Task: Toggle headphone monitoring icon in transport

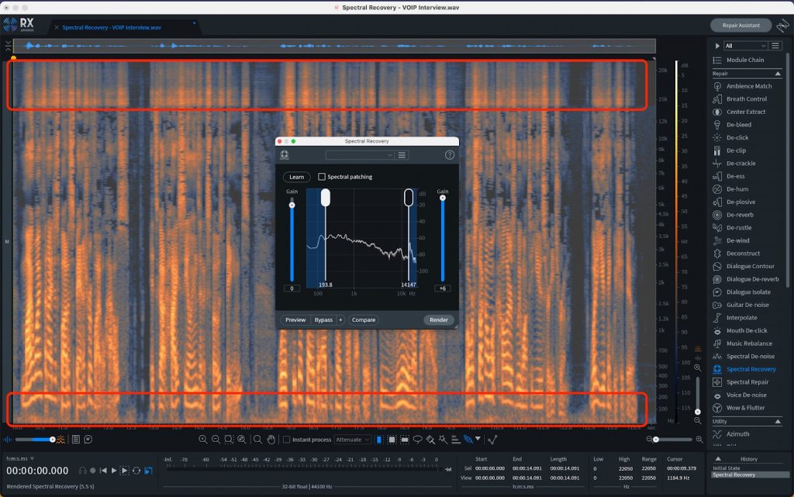Action: click(x=82, y=471)
